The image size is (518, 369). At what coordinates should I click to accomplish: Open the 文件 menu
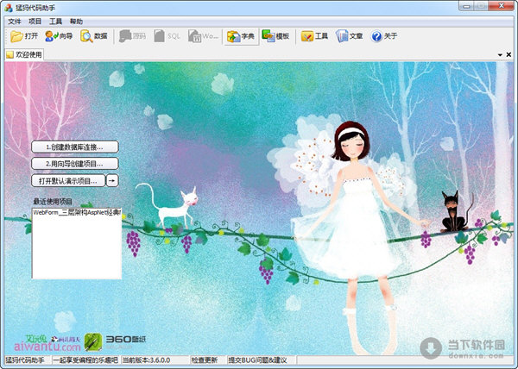15,22
